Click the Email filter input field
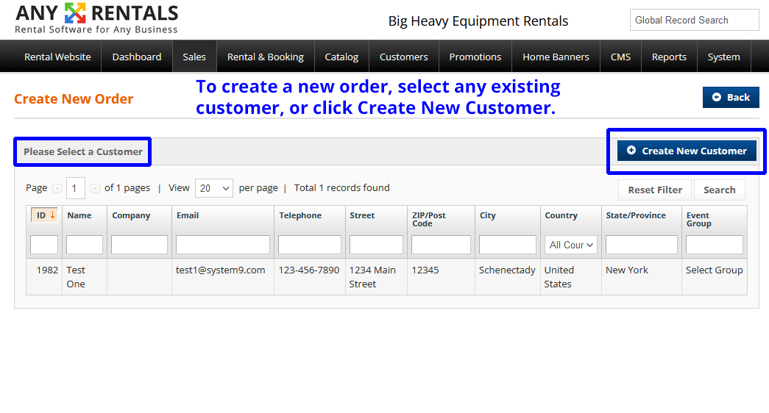Screen dimensions: 769x413 [x=222, y=245]
